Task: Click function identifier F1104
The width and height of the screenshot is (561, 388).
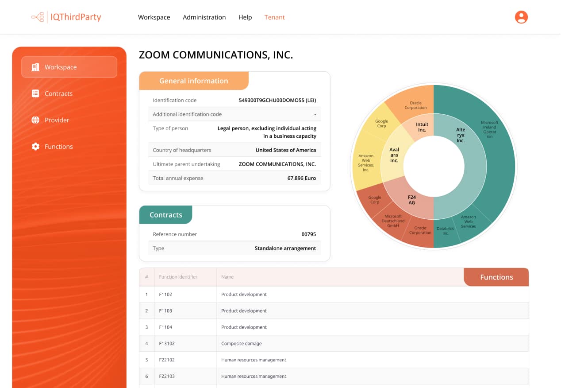Action: (165, 327)
